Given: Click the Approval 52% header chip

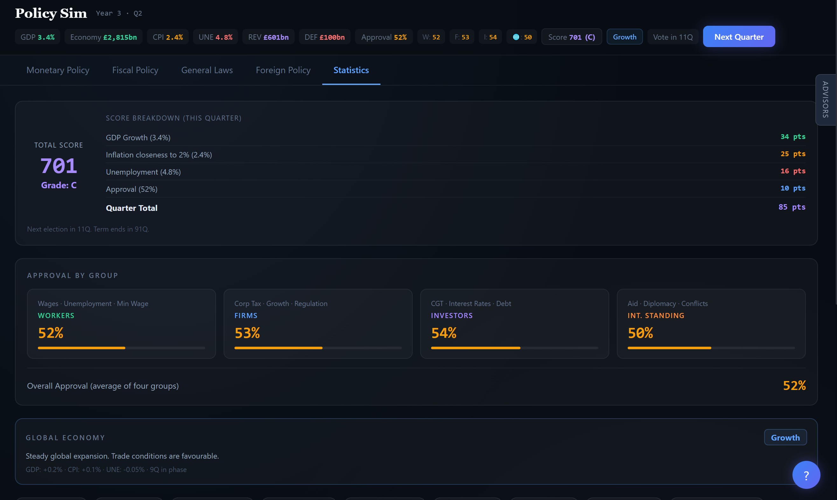Looking at the screenshot, I should click(x=384, y=37).
